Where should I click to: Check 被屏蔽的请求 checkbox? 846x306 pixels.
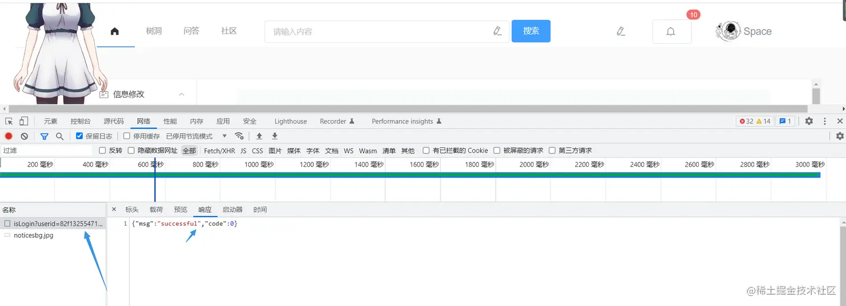tap(497, 150)
